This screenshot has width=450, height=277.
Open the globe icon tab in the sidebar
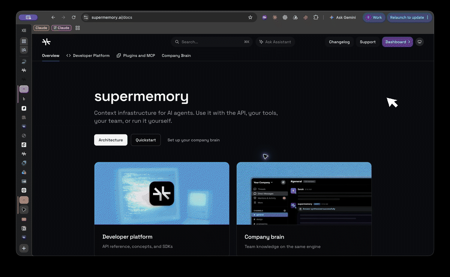[24, 136]
